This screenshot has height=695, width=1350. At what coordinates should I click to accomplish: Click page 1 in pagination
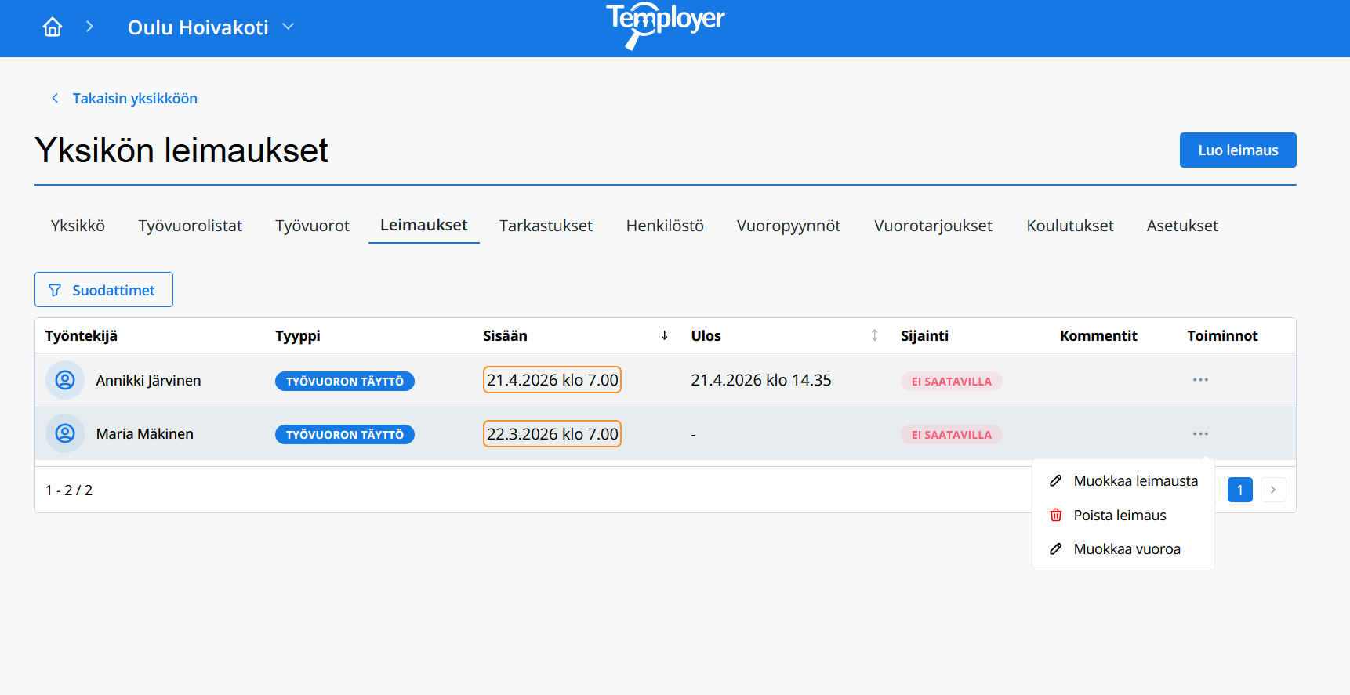1239,490
